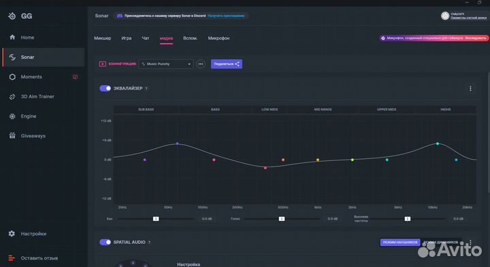The image size is (490, 267).
Task: Select the Медиа tab
Action: click(x=166, y=38)
